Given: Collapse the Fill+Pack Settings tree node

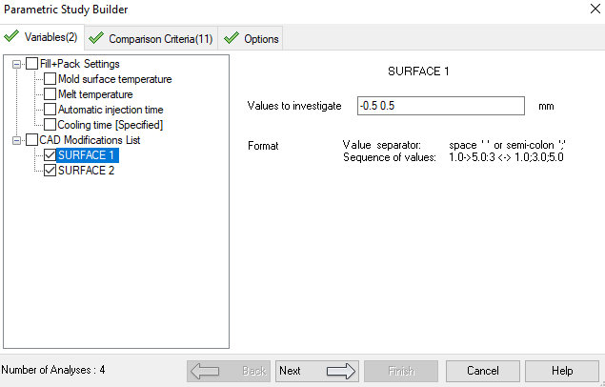Looking at the screenshot, I should 16,64.
